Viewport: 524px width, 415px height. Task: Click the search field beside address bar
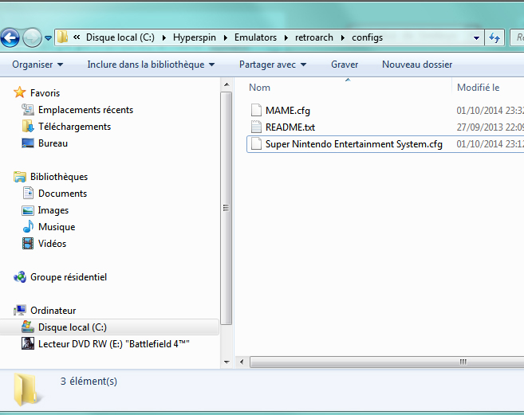[x=517, y=37]
